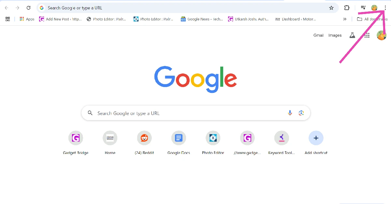Open the Google apps grid icon

tap(367, 35)
